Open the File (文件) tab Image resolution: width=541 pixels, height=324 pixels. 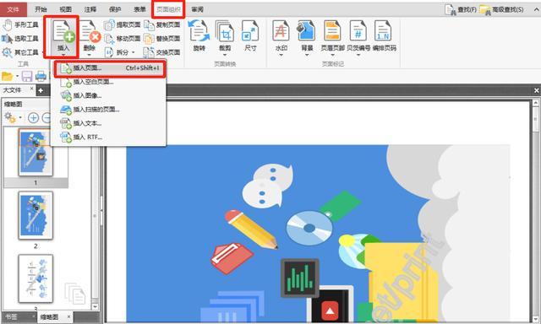coord(14,9)
